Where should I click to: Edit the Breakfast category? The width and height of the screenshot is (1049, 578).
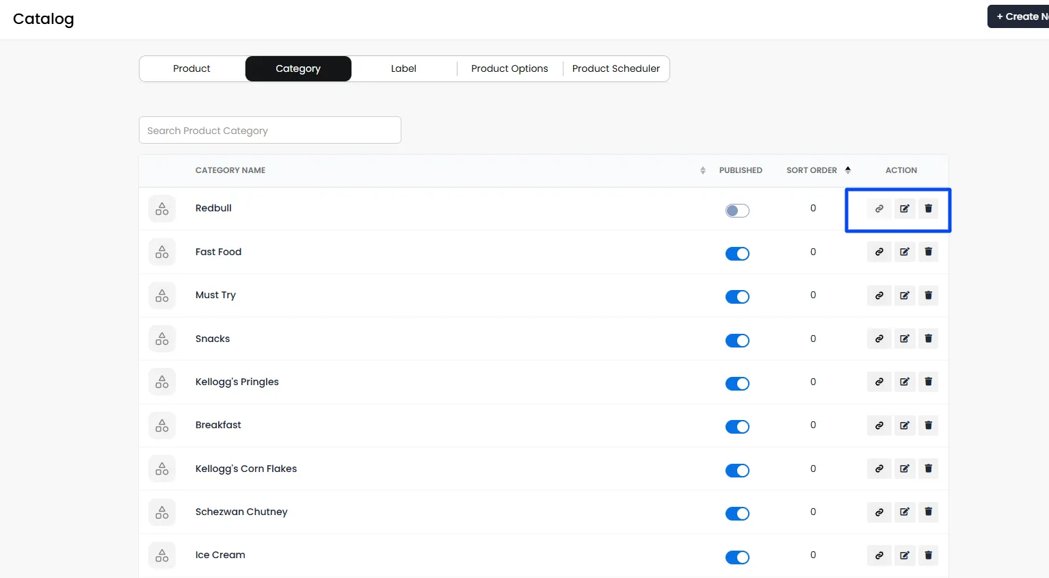(905, 425)
